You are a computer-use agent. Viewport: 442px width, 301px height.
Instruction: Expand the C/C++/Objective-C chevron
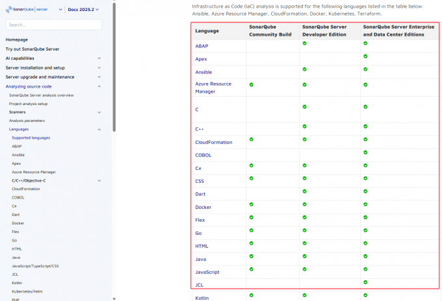tap(99, 180)
